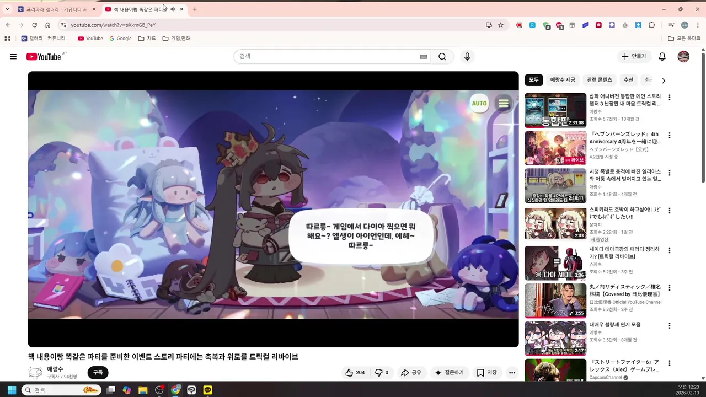Save the video with 저장 button
This screenshot has width=706, height=397.
coord(487,373)
